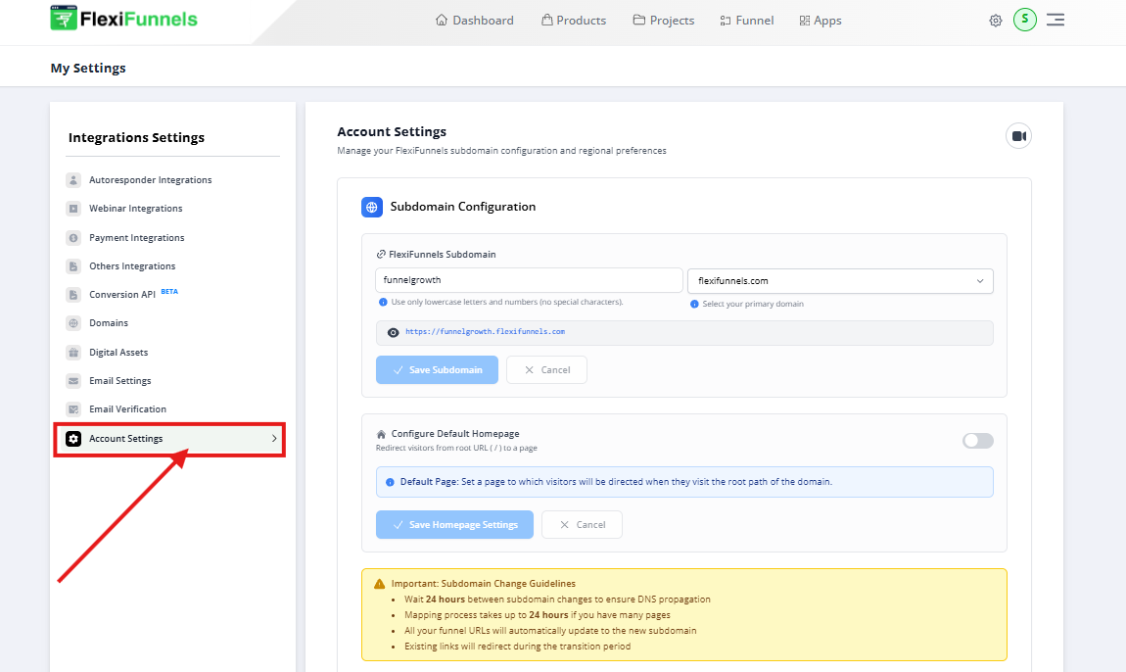
Task: Click the Email Settings sidebar icon
Action: click(x=73, y=381)
